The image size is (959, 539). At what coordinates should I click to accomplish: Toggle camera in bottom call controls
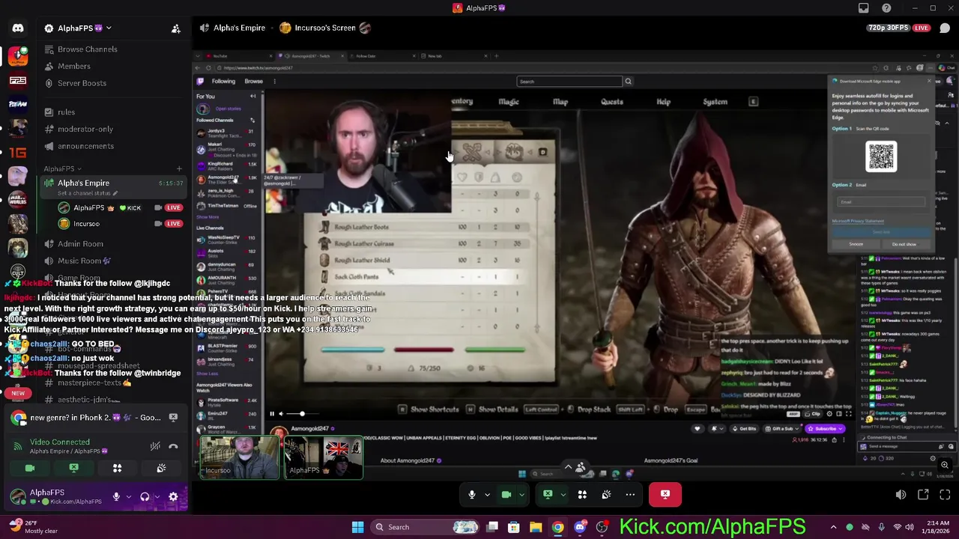pyautogui.click(x=506, y=495)
